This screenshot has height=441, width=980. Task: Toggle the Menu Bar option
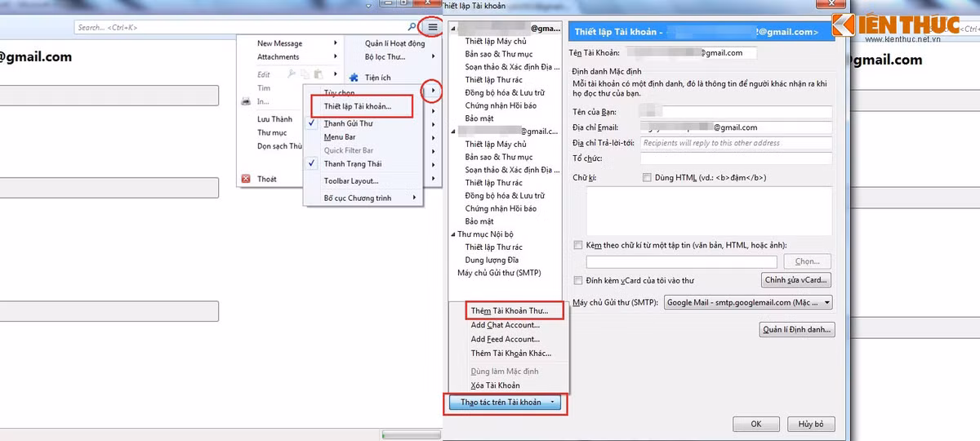coord(340,137)
